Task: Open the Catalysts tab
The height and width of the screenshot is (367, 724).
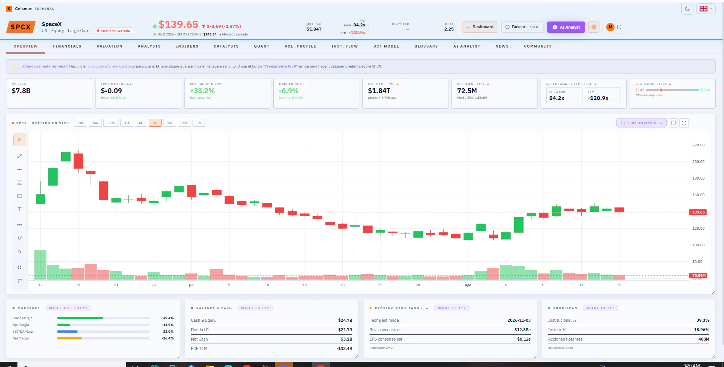Action: [x=226, y=46]
